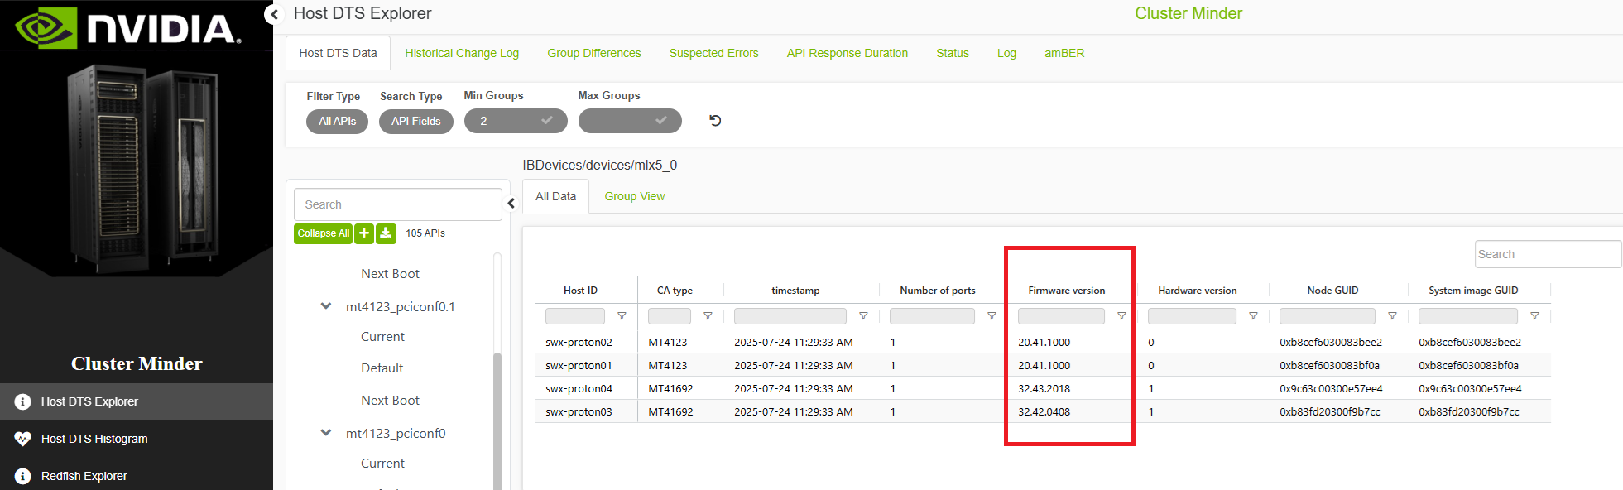Open the Min Groups dropdown
This screenshot has height=490, width=1623.
(516, 121)
